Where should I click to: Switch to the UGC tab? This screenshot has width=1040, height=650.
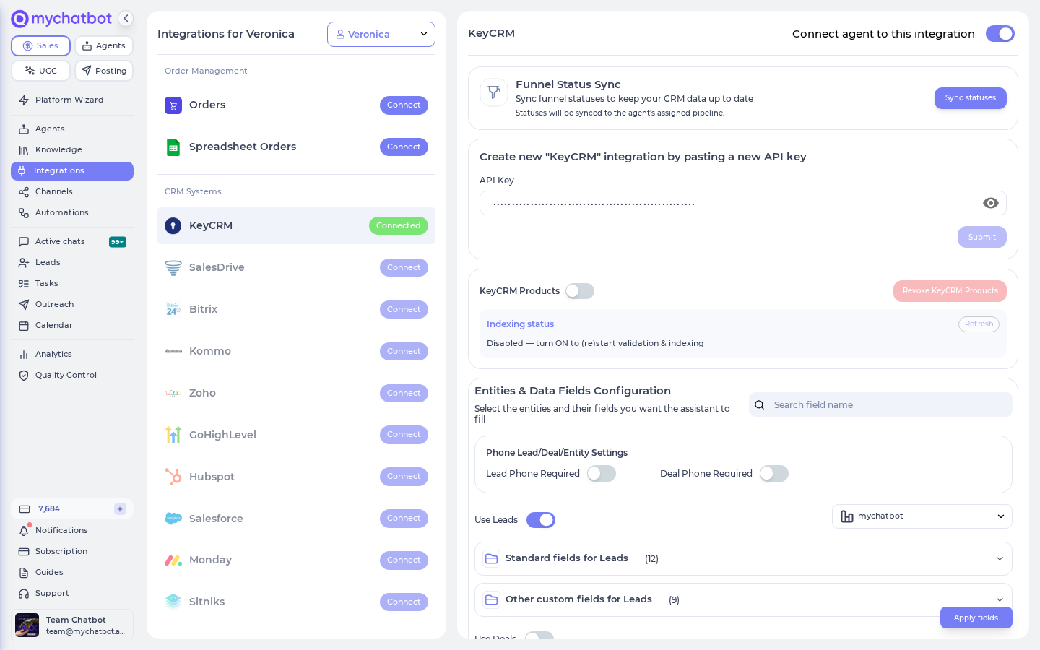41,71
